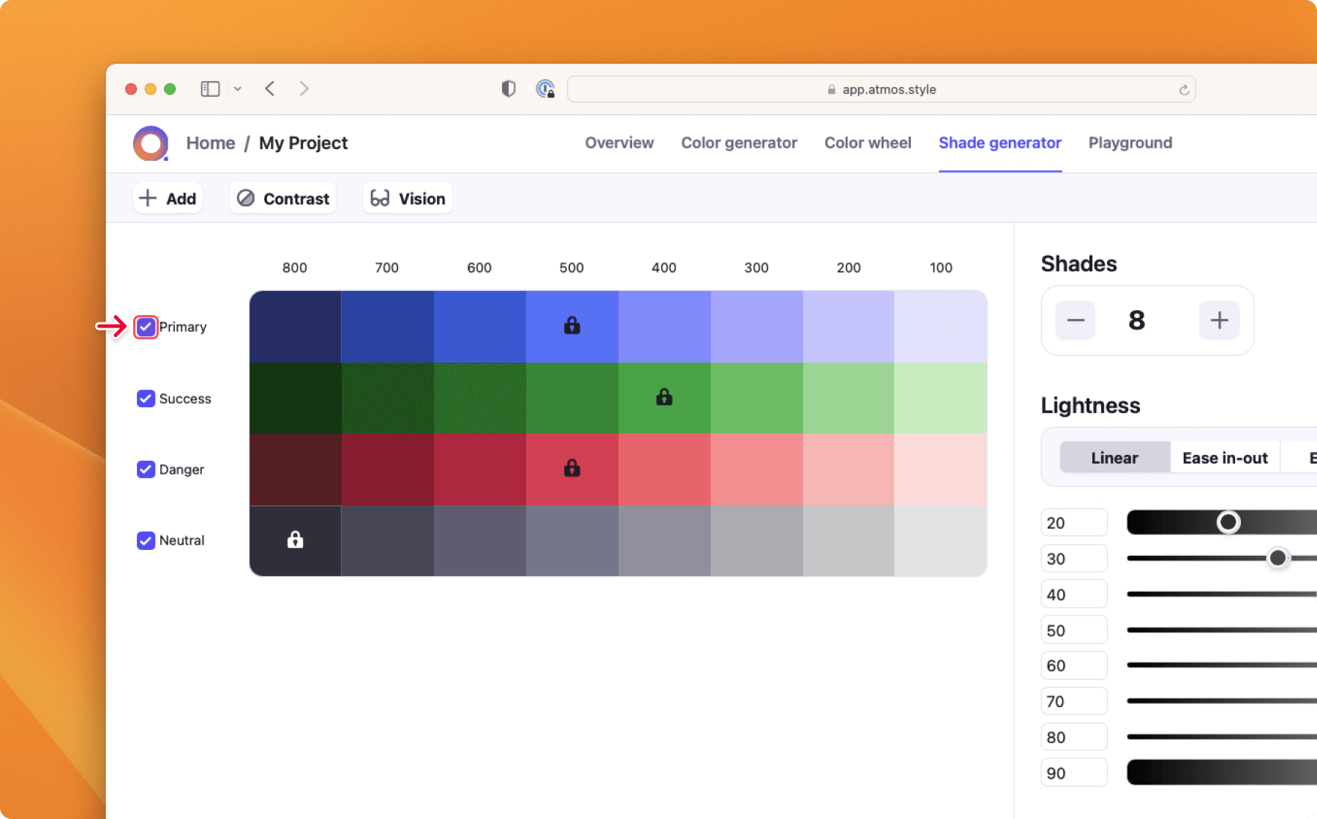Click the Contrast button
This screenshot has width=1317, height=819.
(x=283, y=199)
